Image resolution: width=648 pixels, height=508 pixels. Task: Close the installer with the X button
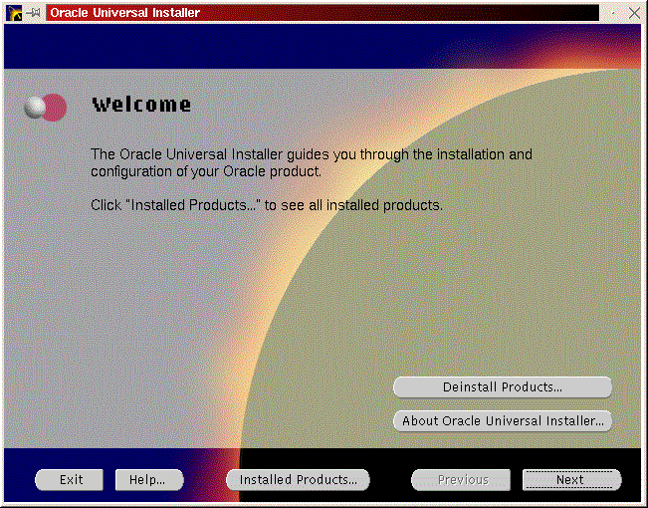(634, 13)
